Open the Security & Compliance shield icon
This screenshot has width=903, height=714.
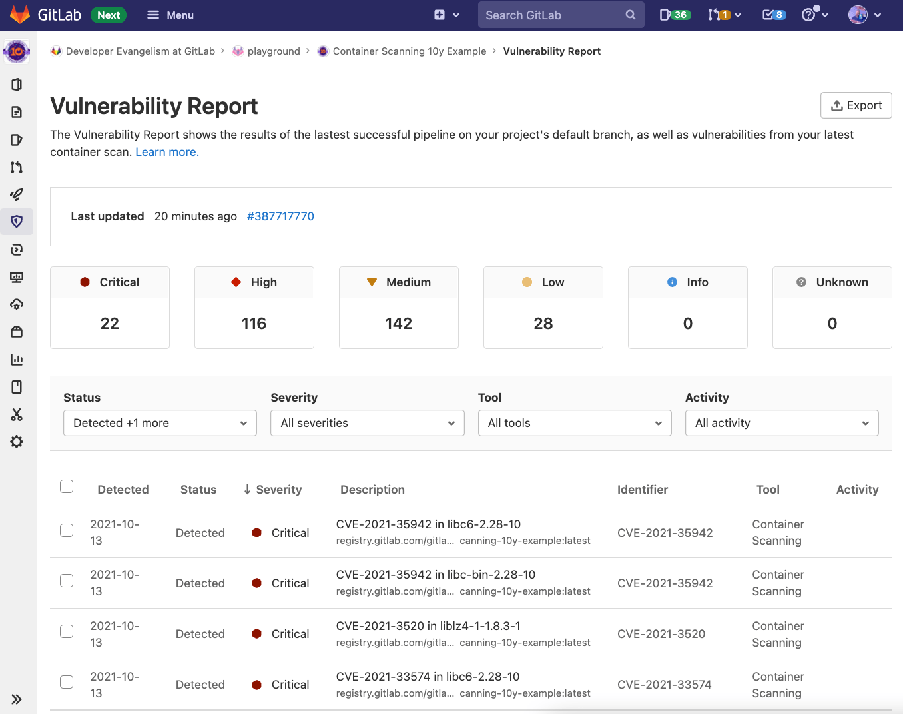pyautogui.click(x=17, y=222)
